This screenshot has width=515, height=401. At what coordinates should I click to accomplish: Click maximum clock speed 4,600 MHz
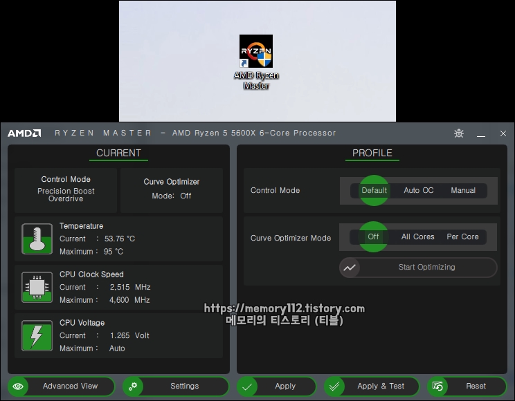click(x=129, y=300)
